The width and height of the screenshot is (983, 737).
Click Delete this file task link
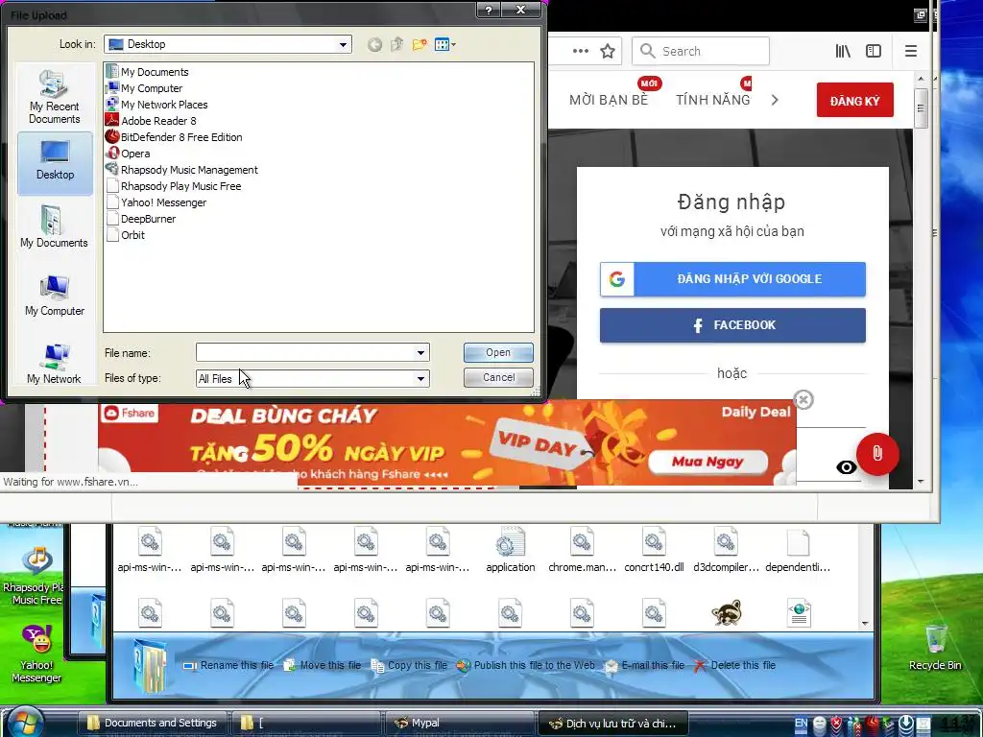point(734,666)
